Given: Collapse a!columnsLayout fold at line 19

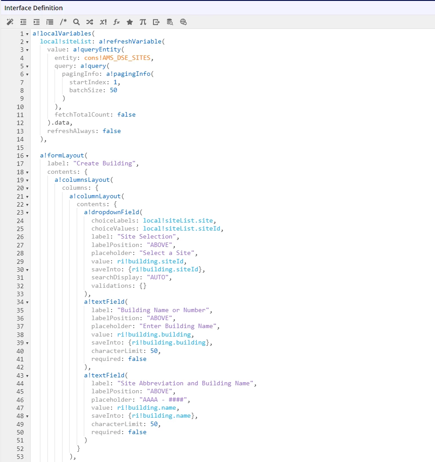Looking at the screenshot, I should click(27, 180).
